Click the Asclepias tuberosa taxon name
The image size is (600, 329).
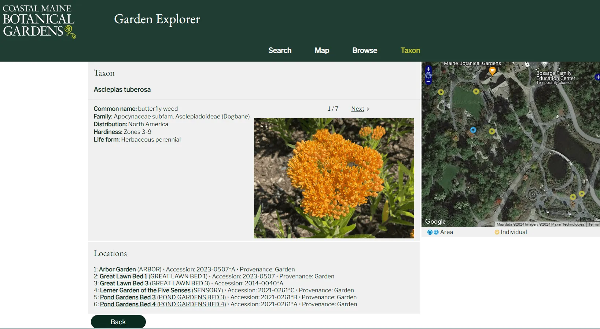point(122,89)
